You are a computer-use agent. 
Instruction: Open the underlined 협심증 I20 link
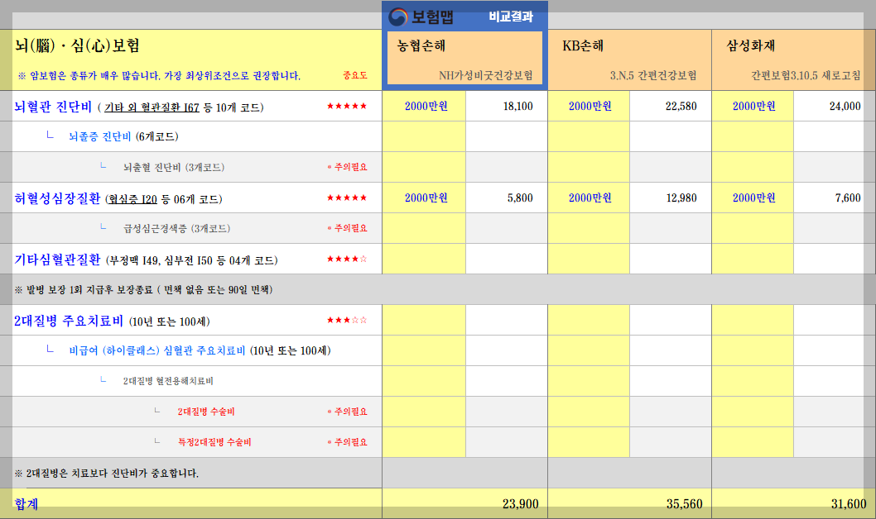point(132,199)
